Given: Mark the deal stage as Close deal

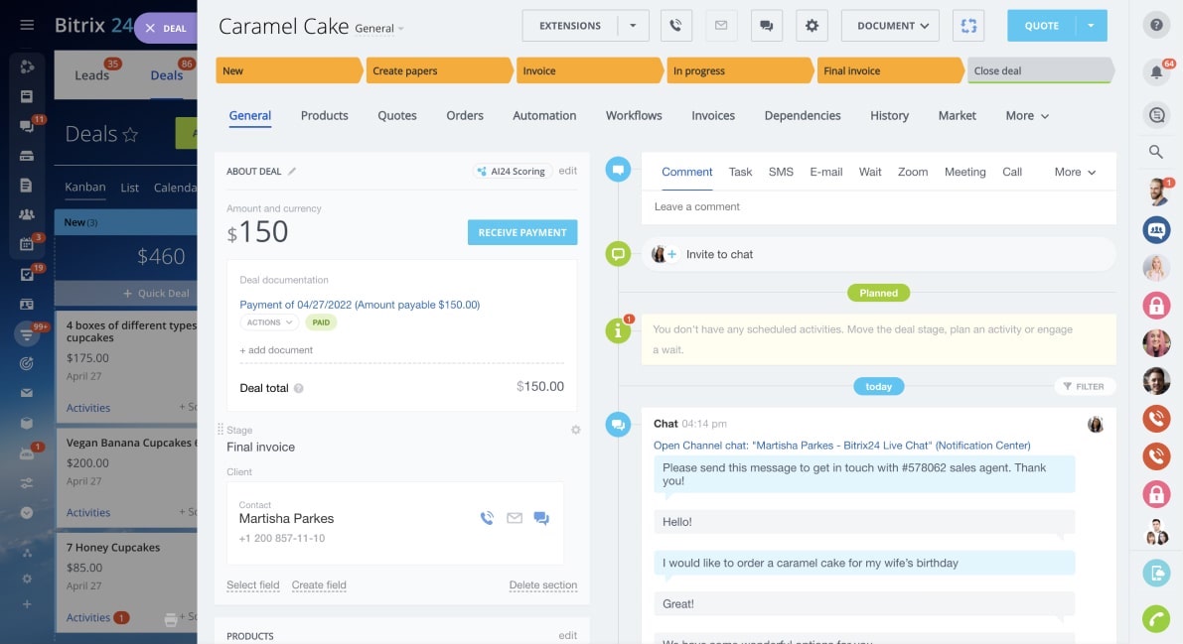Looking at the screenshot, I should [1038, 70].
